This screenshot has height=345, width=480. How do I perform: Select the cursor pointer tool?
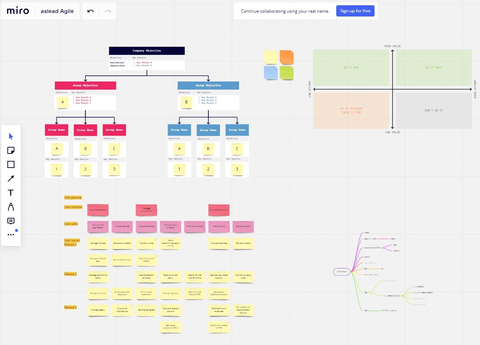coord(11,136)
